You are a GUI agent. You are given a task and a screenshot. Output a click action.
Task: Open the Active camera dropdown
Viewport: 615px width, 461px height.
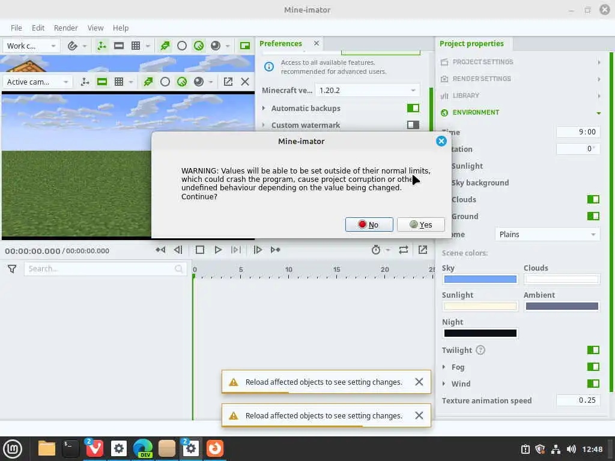pyautogui.click(x=37, y=82)
